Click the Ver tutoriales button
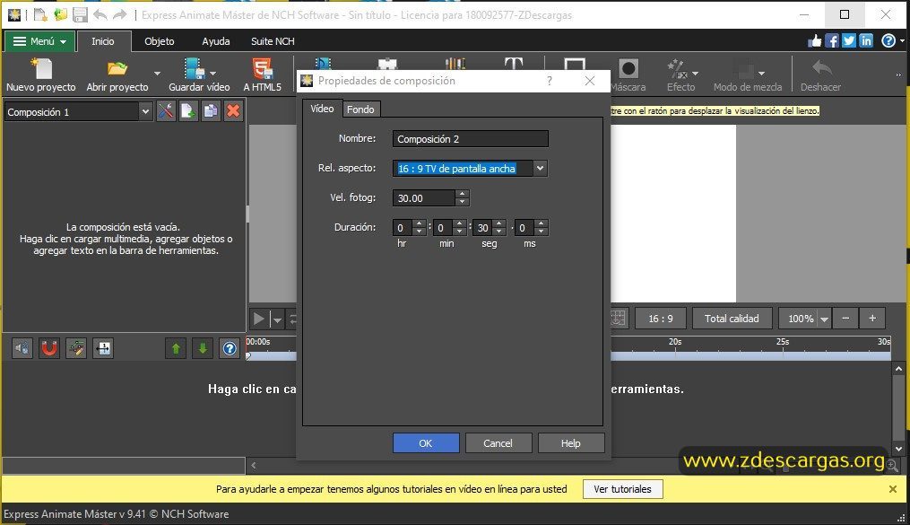 (x=622, y=489)
